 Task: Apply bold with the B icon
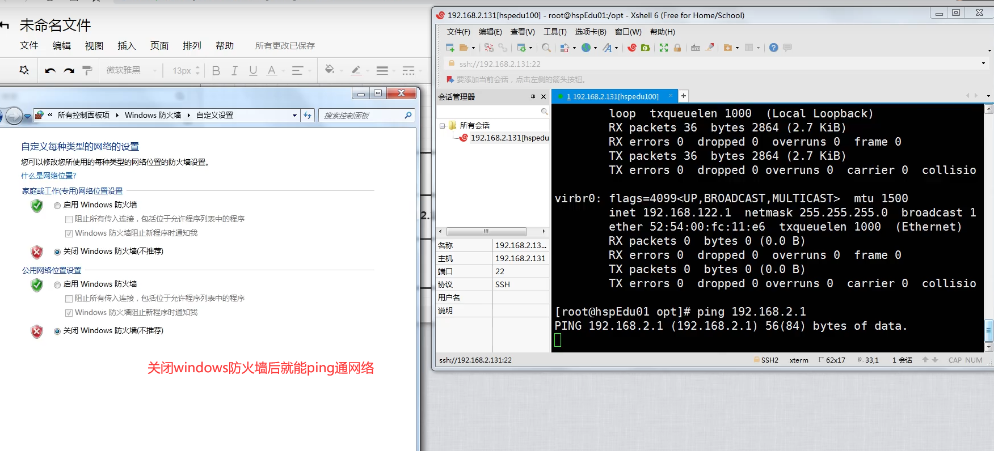coord(216,70)
